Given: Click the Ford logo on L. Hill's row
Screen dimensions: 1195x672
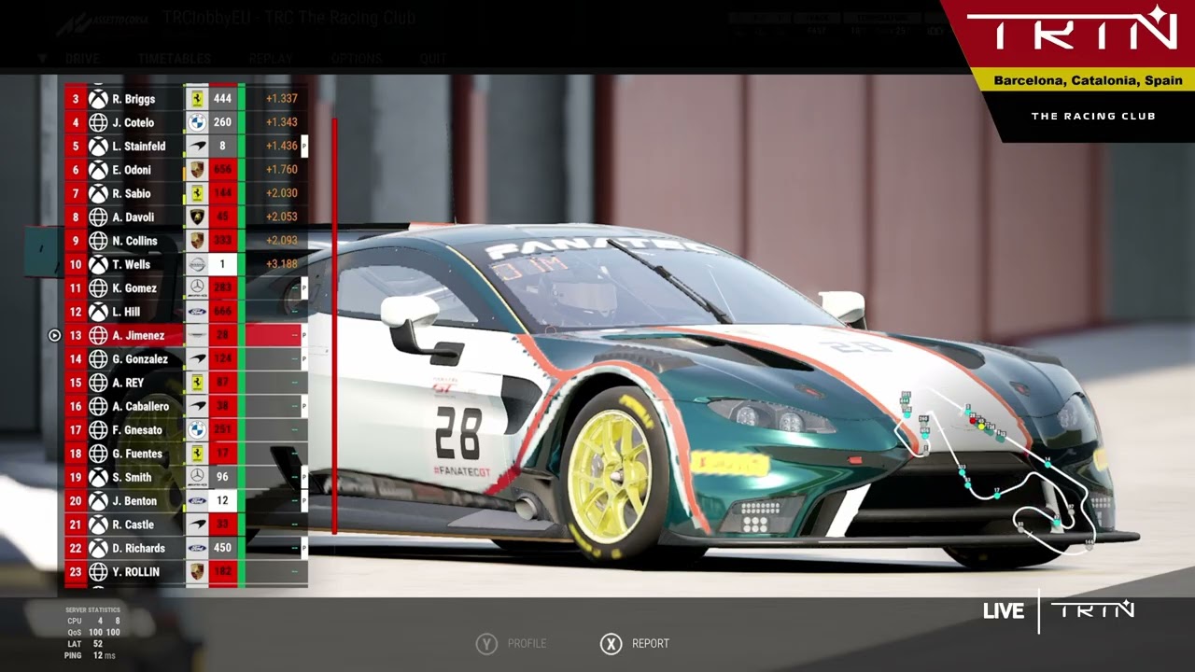Looking at the screenshot, I should point(197,312).
